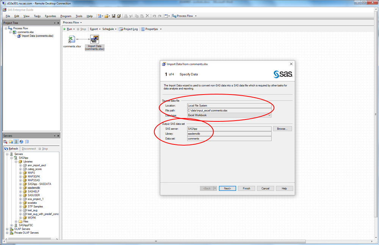Select the STP Samples library
Image resolution: width=379 pixels, height=245 pixels.
click(x=35, y=207)
